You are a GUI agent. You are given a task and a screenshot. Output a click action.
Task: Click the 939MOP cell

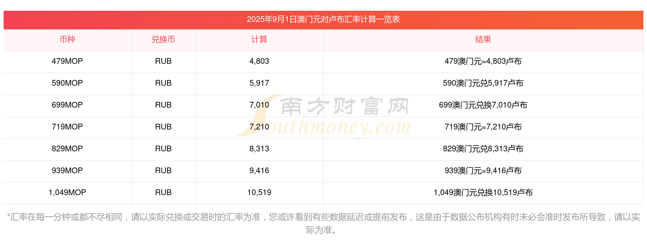click(x=67, y=171)
